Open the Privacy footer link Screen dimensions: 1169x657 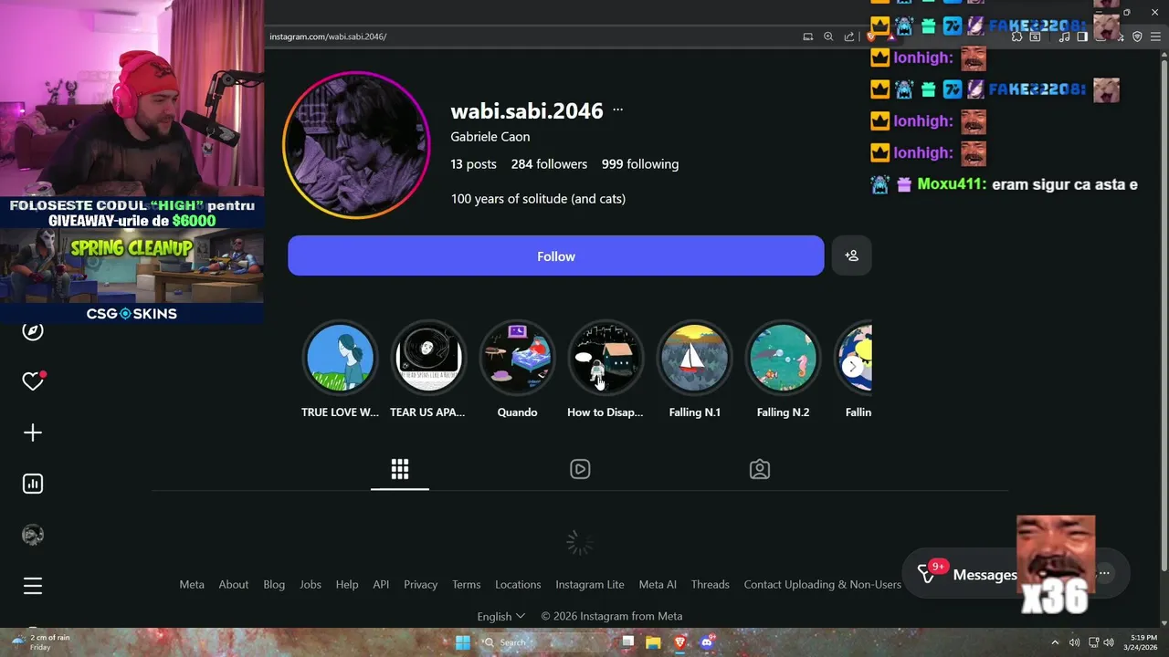click(421, 584)
